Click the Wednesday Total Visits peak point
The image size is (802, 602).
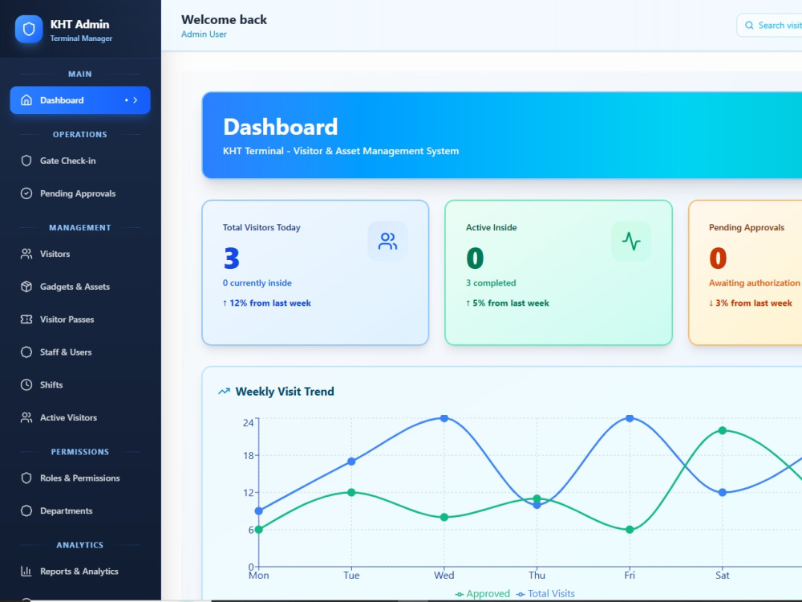tap(444, 418)
